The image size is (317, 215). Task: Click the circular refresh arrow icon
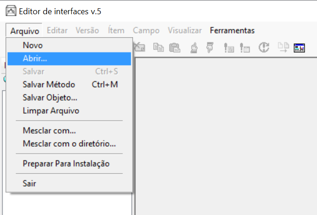point(263,47)
